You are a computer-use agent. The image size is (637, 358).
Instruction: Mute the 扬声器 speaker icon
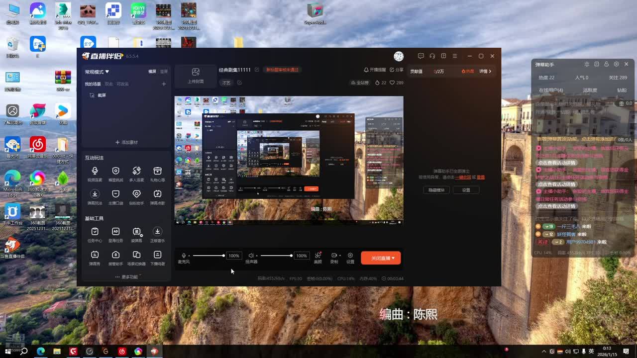tap(251, 256)
